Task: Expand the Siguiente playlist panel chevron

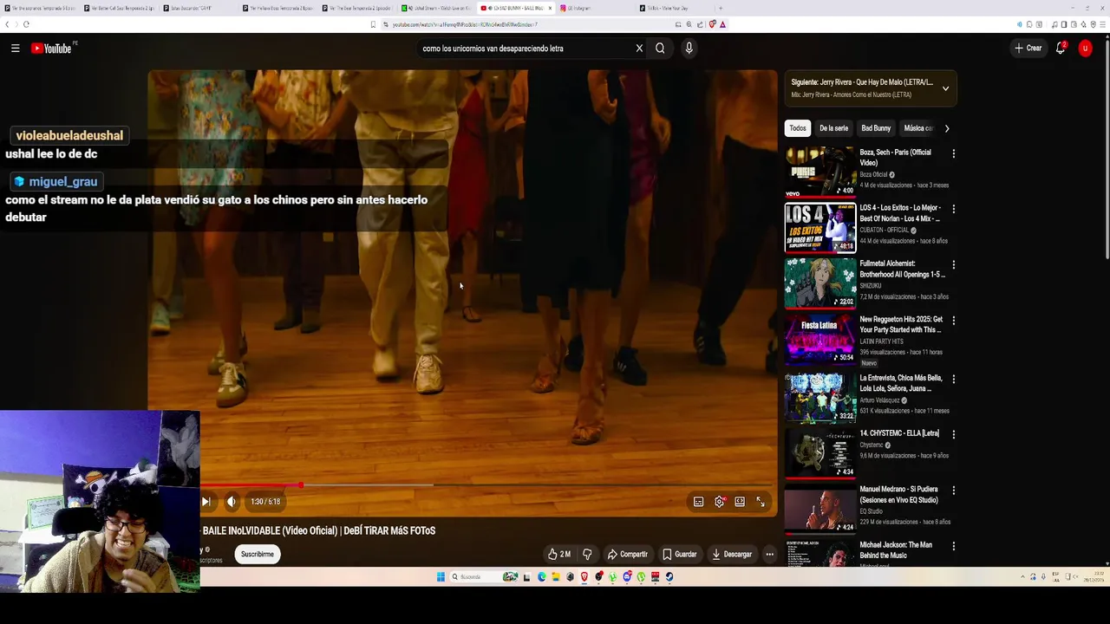Action: pos(945,88)
